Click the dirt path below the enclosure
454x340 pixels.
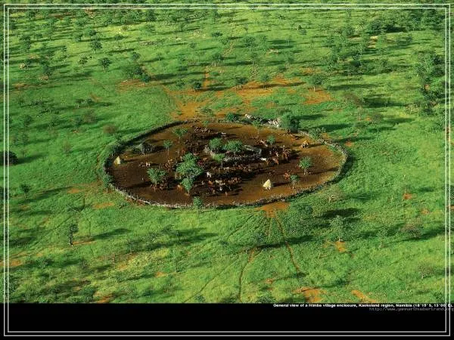pos(284,234)
